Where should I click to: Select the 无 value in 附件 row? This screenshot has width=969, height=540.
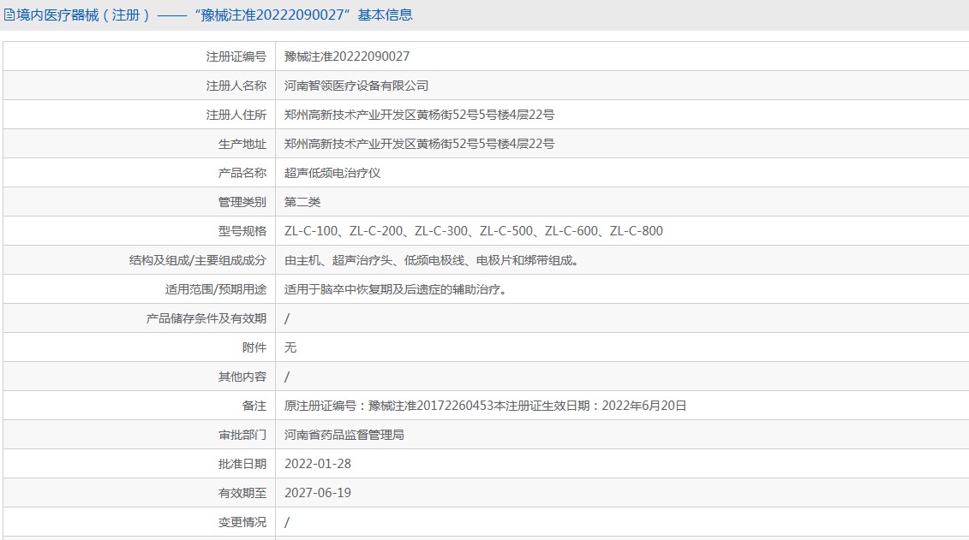290,347
